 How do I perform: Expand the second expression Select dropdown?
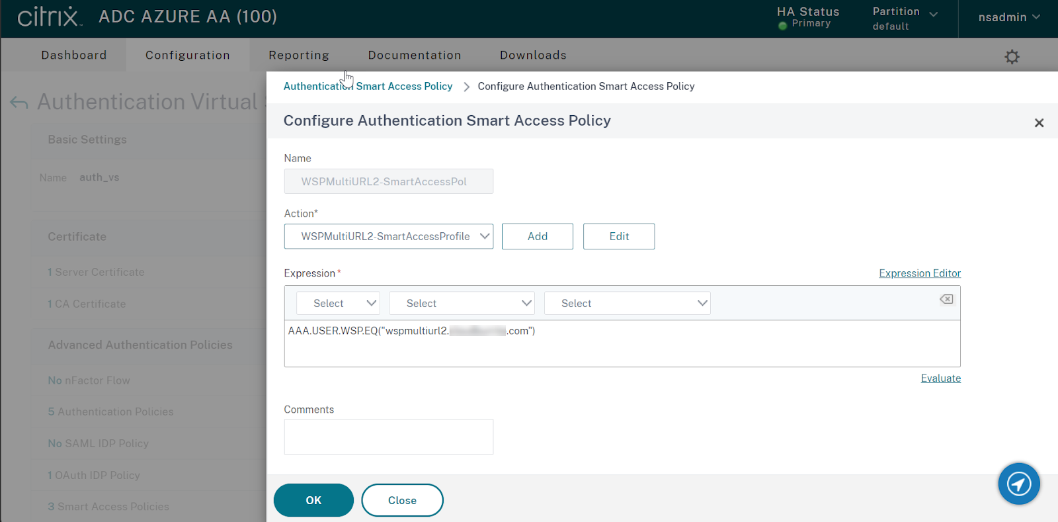pos(462,303)
